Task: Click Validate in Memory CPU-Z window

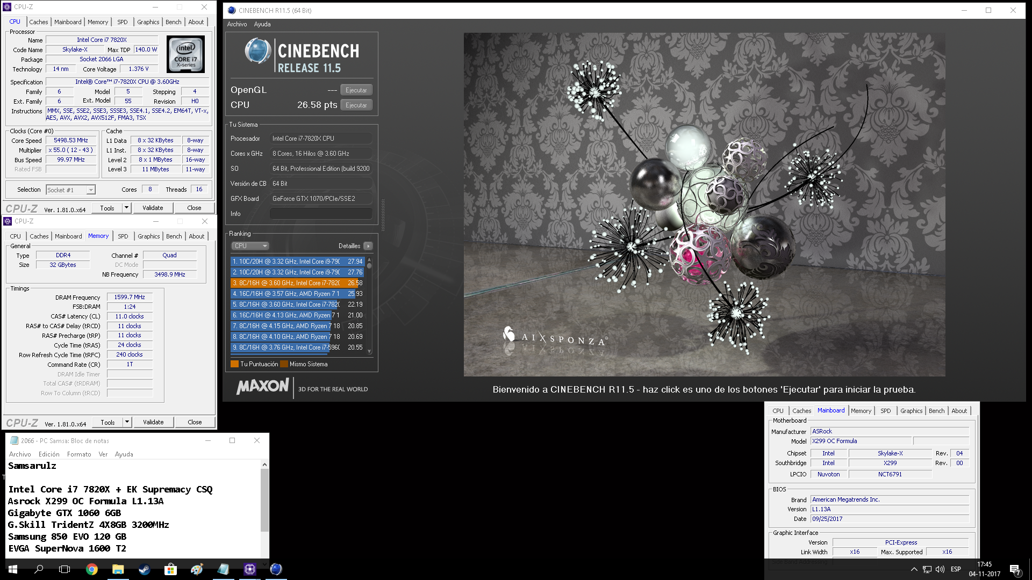Action: (x=153, y=422)
